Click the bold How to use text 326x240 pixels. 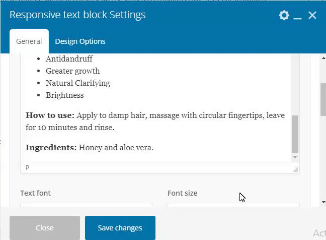pyautogui.click(x=50, y=115)
